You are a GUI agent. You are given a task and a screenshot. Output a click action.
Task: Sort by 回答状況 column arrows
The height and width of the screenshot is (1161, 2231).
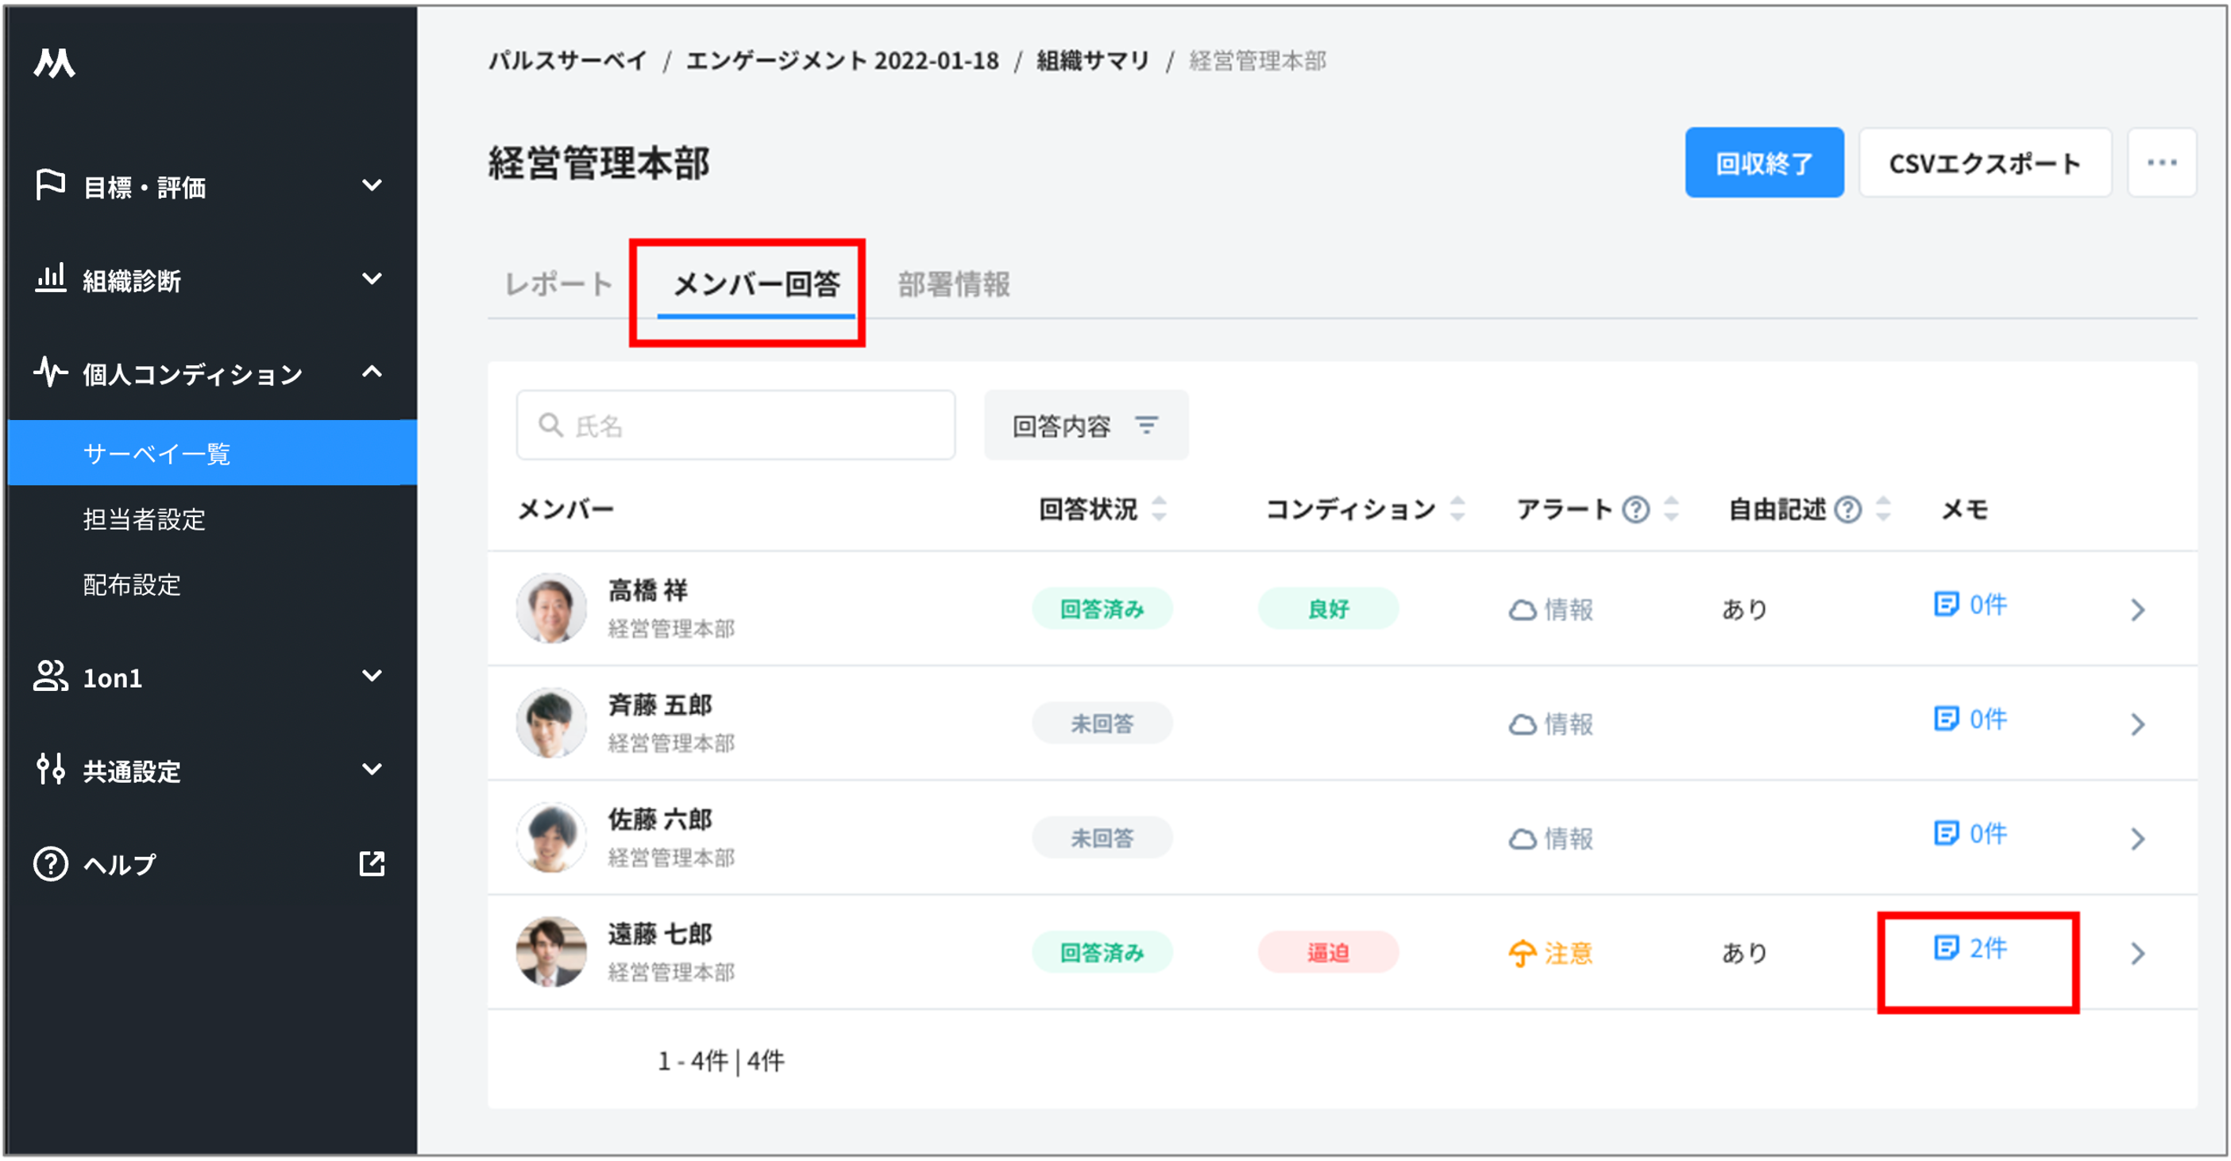1159,509
